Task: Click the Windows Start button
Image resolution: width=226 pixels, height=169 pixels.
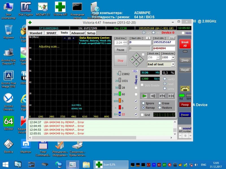Action: click(5, 164)
